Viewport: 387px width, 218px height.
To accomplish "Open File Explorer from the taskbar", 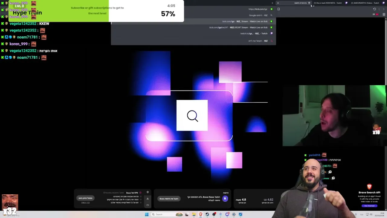I will click(194, 214).
